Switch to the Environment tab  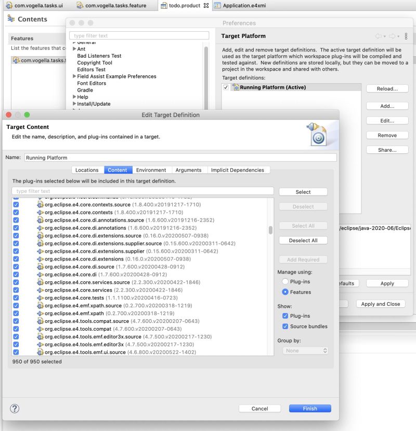pyautogui.click(x=151, y=169)
